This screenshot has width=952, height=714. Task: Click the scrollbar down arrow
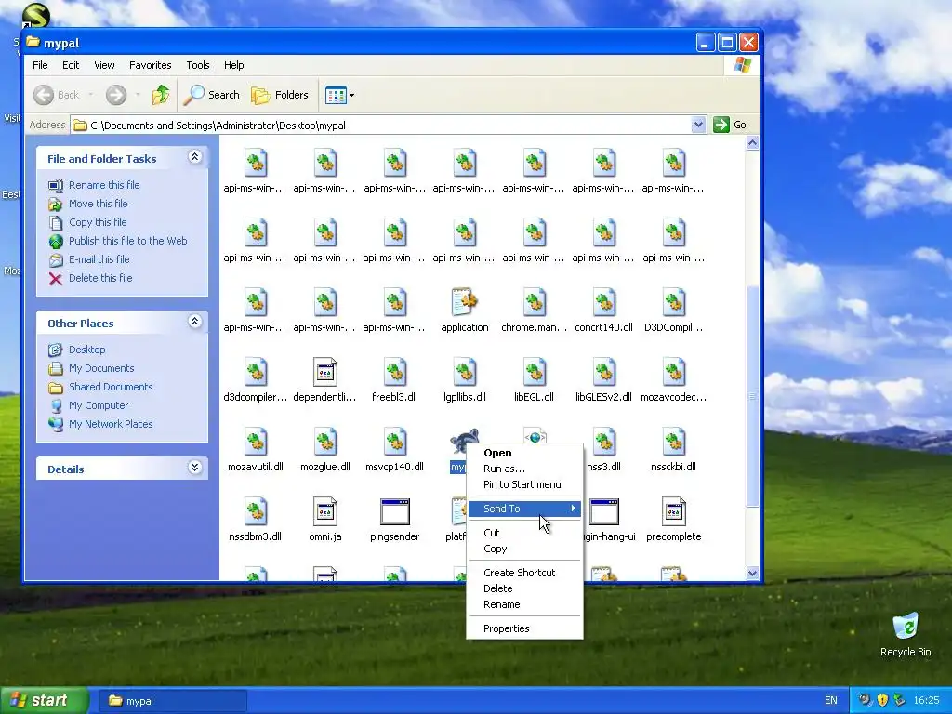pyautogui.click(x=752, y=573)
